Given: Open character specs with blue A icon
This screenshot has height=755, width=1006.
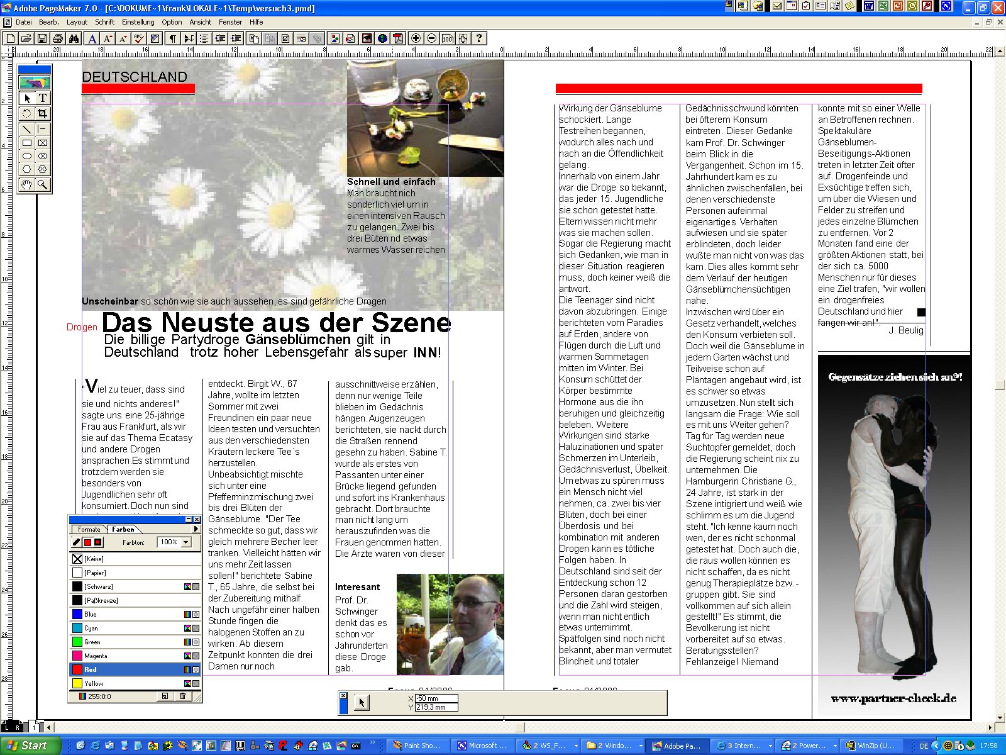Looking at the screenshot, I should [x=92, y=38].
